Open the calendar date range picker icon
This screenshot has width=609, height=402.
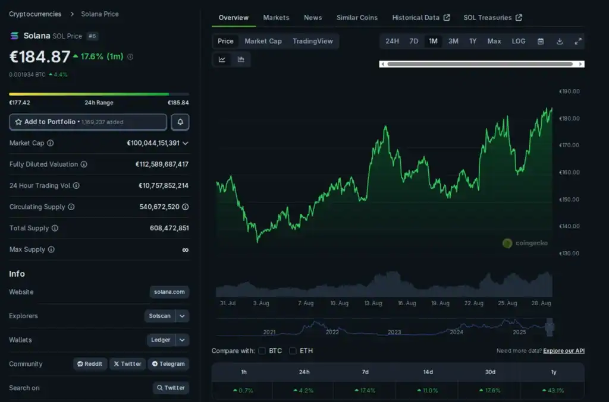[x=541, y=41]
